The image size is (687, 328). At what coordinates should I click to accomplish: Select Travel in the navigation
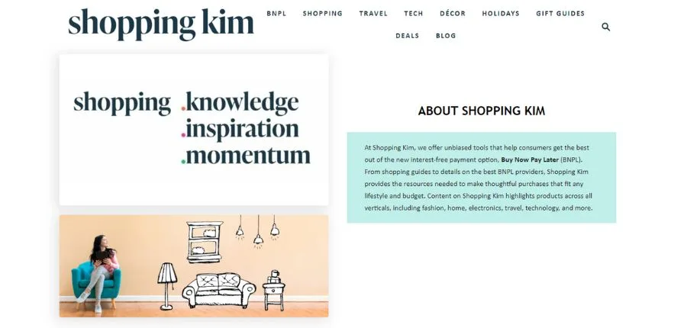point(373,14)
